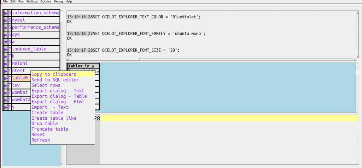Click the yellow SQL statement input line
The width and height of the screenshot is (362, 168).
point(230,119)
